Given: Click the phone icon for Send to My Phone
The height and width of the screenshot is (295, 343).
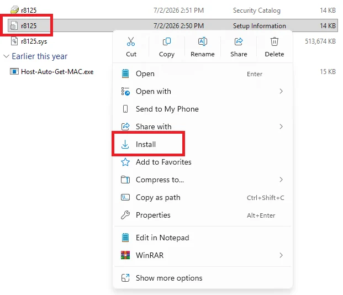Looking at the screenshot, I should [125, 109].
